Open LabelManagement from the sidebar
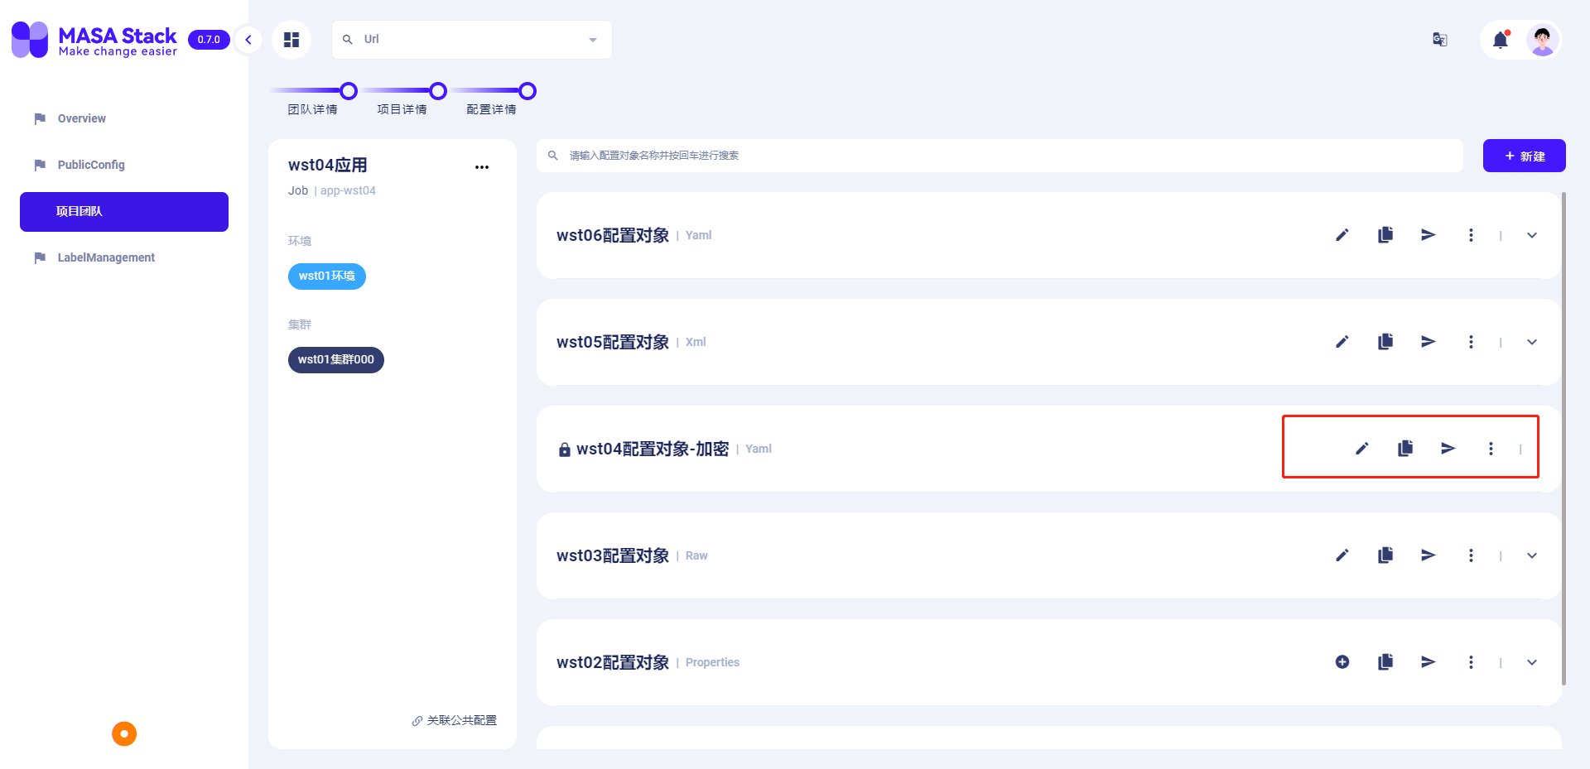1590x769 pixels. [105, 257]
